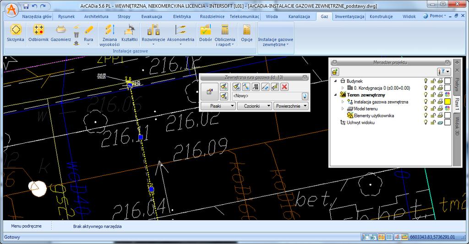Image resolution: width=469 pixels, height=244 pixels.
Task: Click the large properties camera icon in pipe toolbar
Action: pos(209,92)
